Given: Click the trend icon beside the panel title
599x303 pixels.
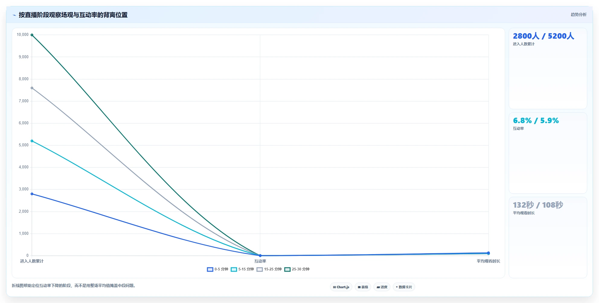Looking at the screenshot, I should point(14,15).
